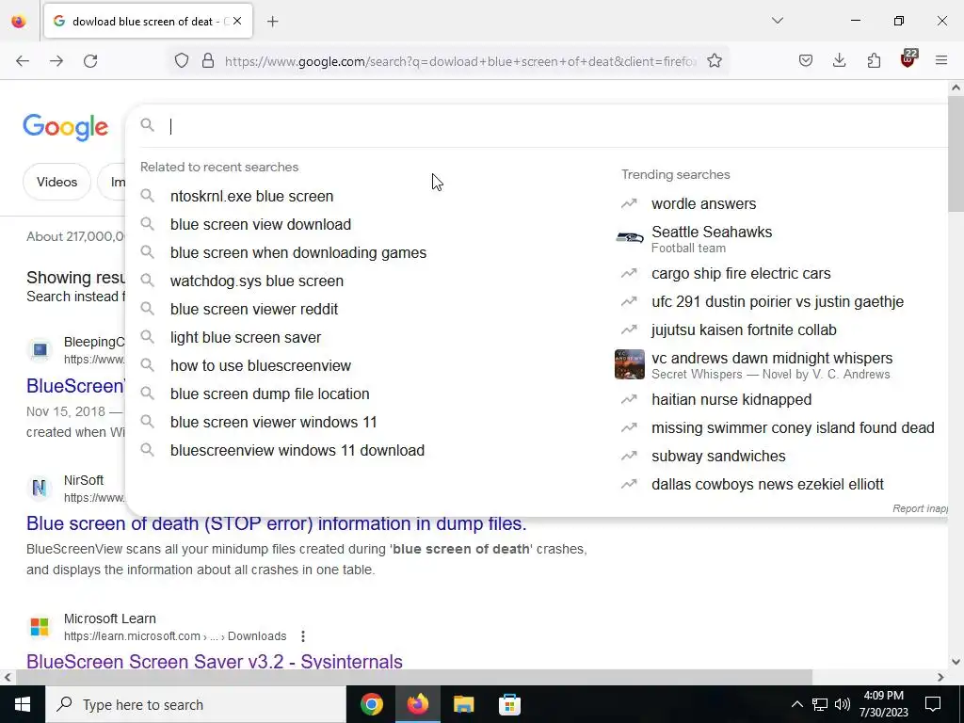Open a new tab with plus button
This screenshot has width=964, height=723.
pyautogui.click(x=273, y=22)
